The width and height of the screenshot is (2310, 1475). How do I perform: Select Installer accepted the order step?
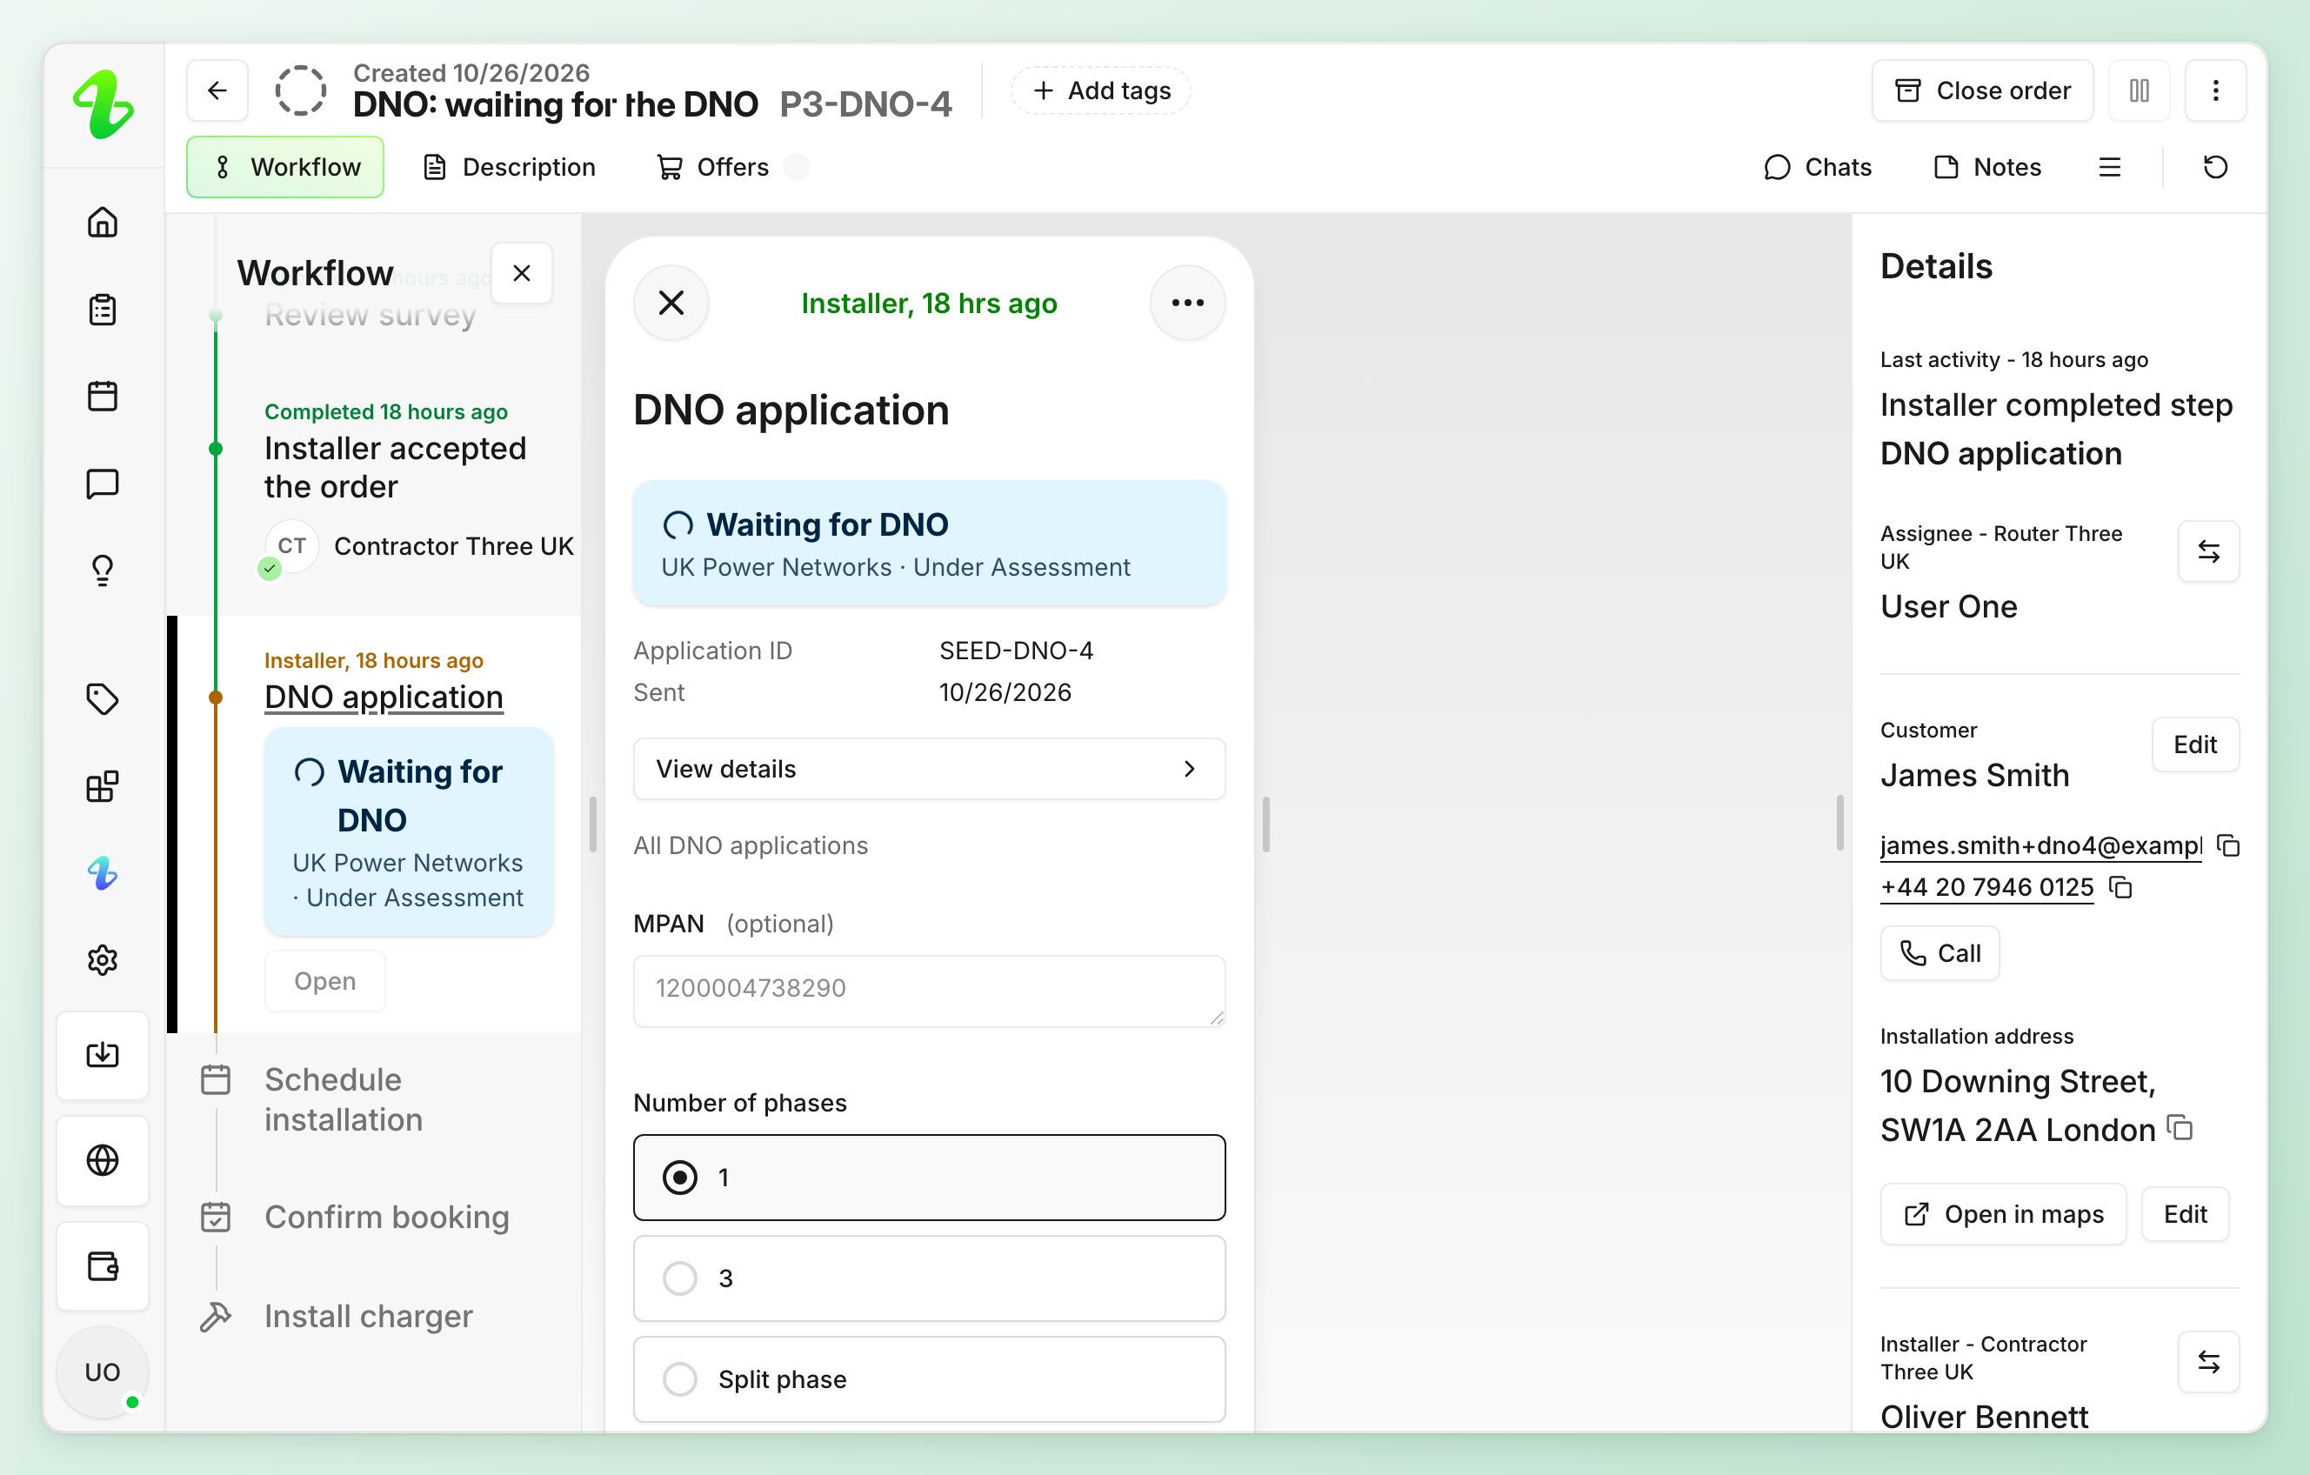pyautogui.click(x=395, y=468)
